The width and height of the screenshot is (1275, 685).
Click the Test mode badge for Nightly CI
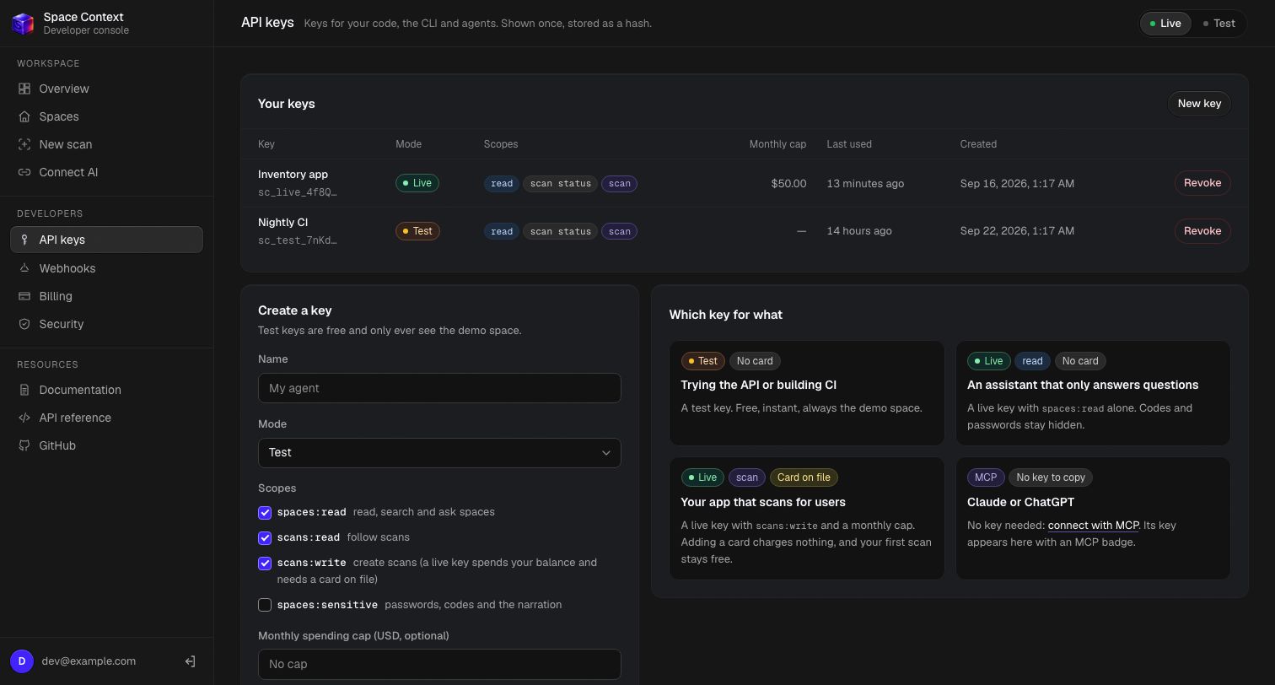pos(417,231)
